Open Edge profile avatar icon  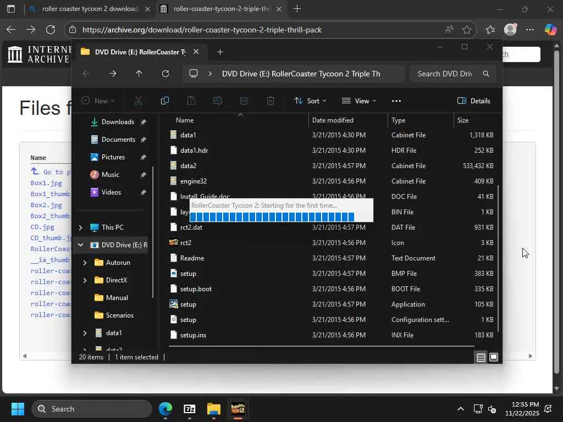coord(510,30)
